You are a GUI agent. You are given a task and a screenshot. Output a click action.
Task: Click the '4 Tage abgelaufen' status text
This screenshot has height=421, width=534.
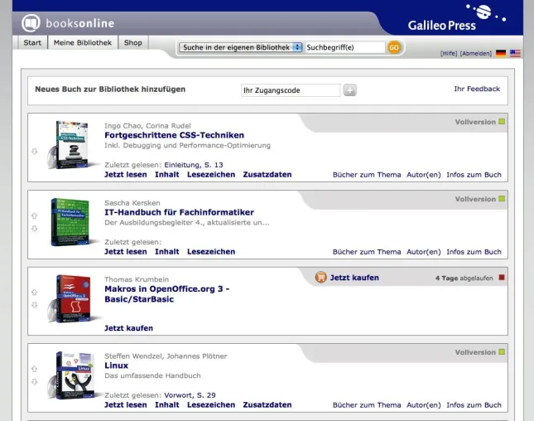[x=464, y=278]
